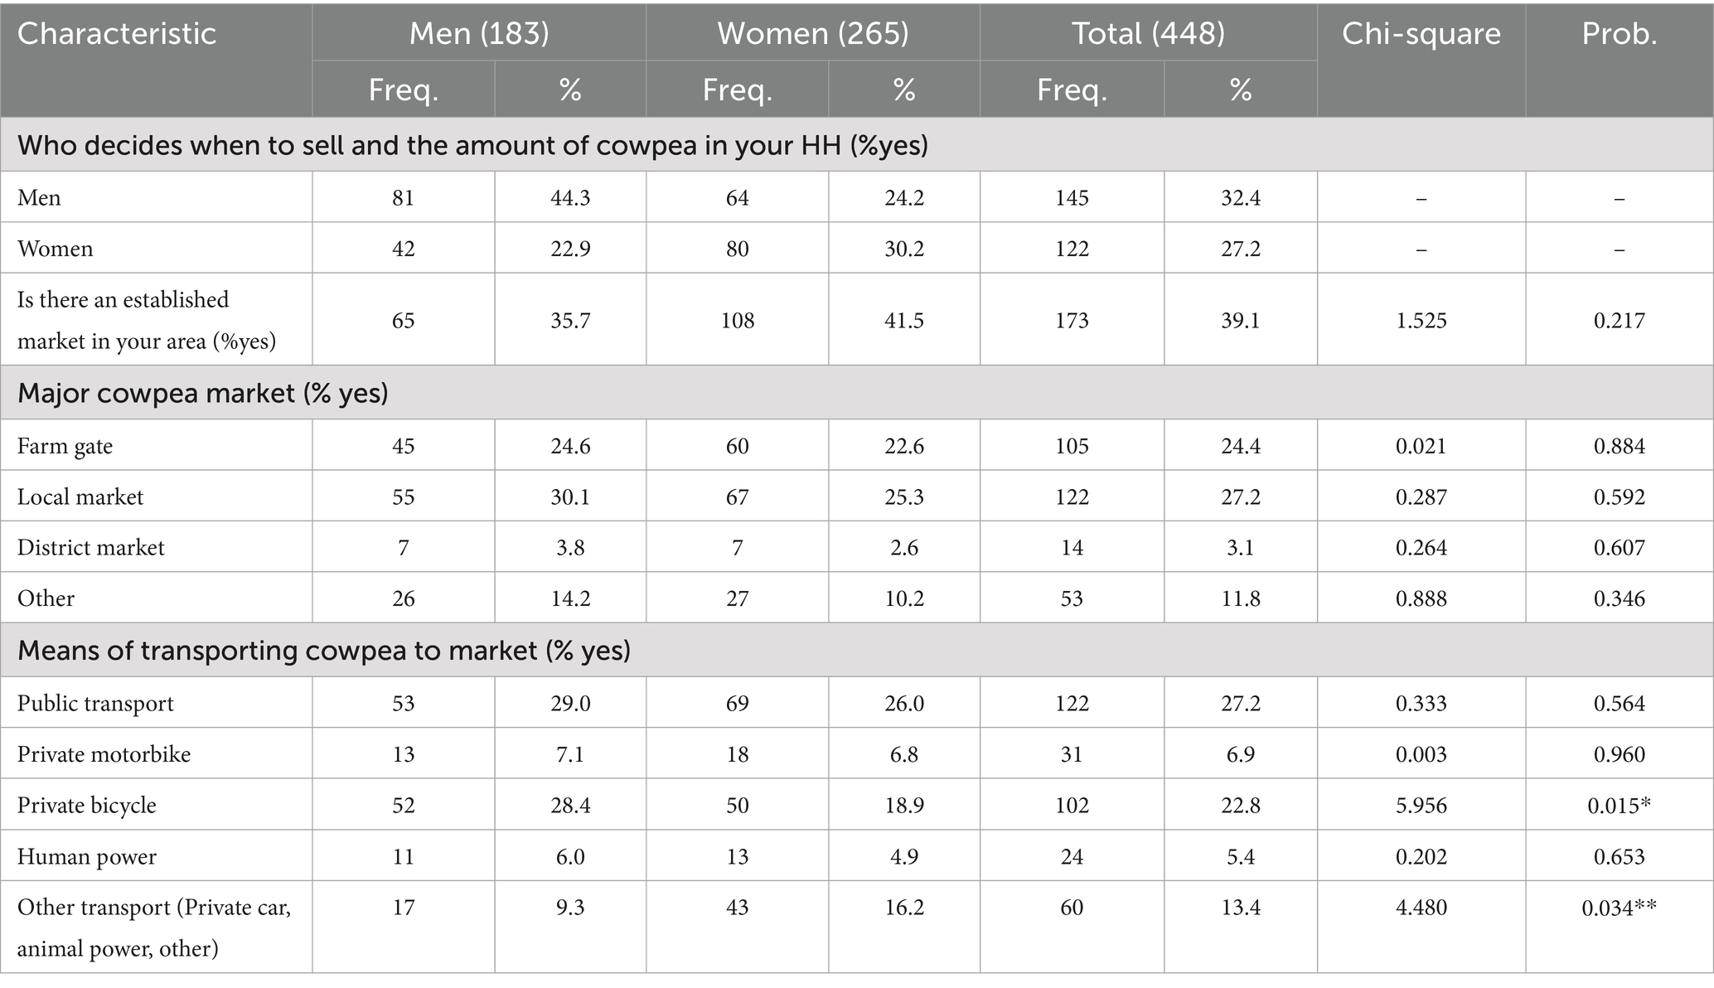Click the 'Is there an established market' cell
The image size is (1714, 988).
click(x=157, y=320)
